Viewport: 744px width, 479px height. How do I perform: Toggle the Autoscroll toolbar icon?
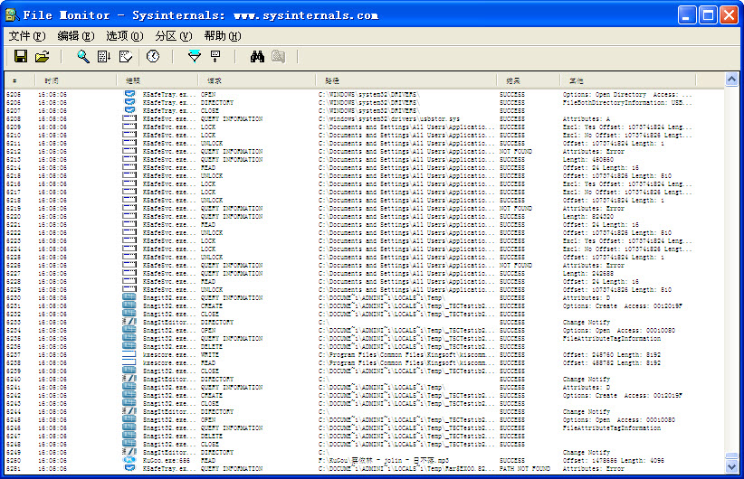104,56
